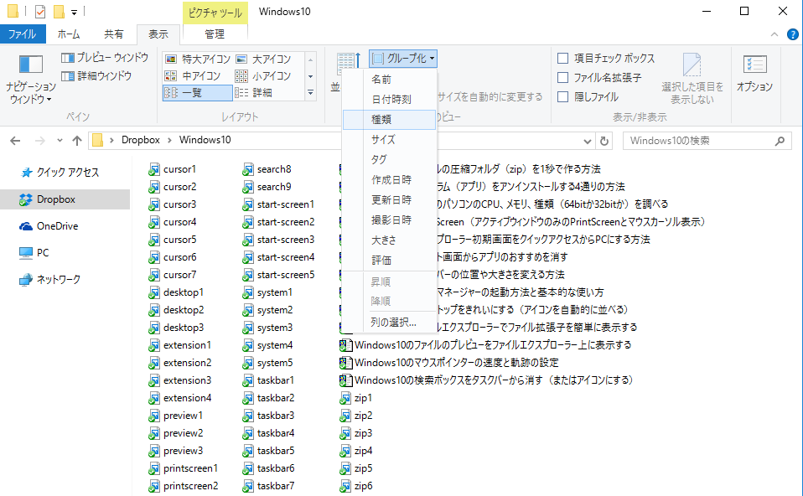The height and width of the screenshot is (496, 803).
Task: Enable the 項目チェック ボックス checkbox
Action: coord(564,59)
